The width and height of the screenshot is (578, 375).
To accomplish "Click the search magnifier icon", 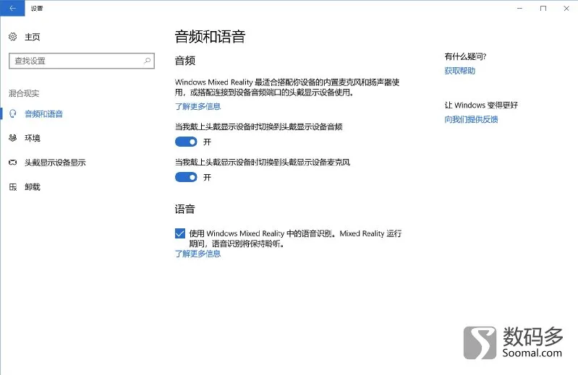I will (x=147, y=61).
